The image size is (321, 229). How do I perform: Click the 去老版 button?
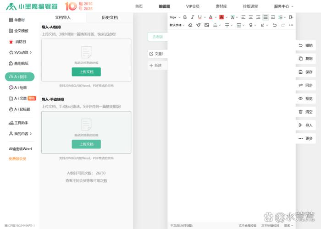point(158,37)
